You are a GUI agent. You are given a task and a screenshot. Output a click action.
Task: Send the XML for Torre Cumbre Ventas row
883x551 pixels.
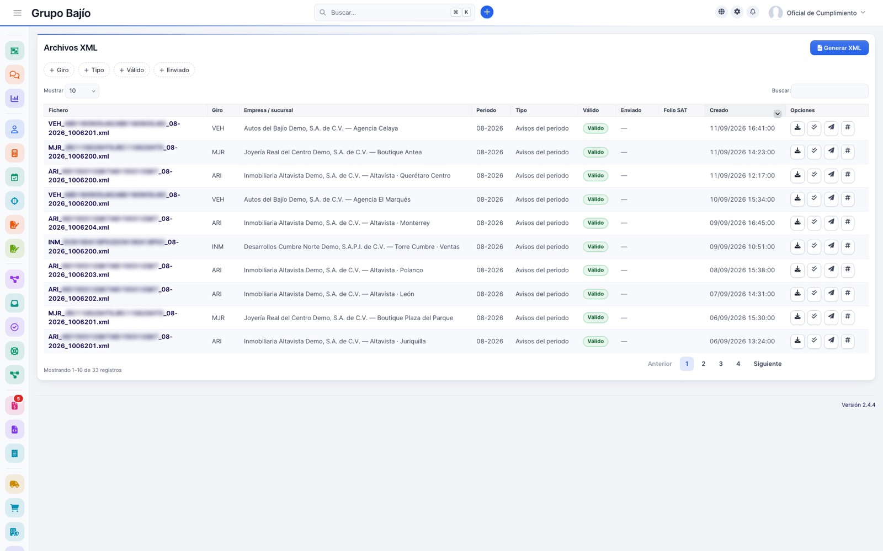coord(831,246)
